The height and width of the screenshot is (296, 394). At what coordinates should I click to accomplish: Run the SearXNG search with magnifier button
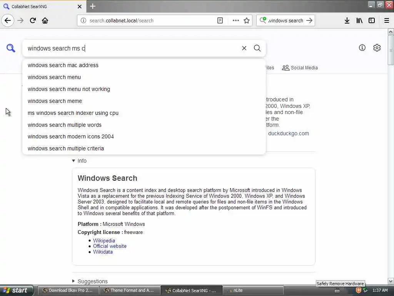click(257, 48)
